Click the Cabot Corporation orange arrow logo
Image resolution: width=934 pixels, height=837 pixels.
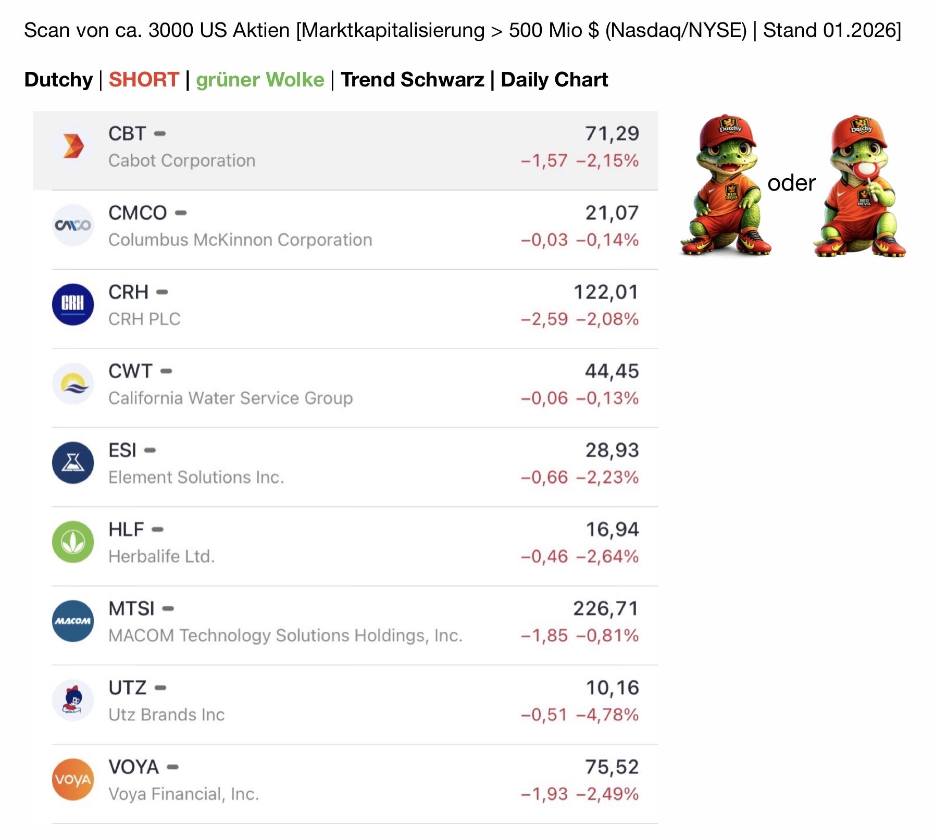pos(73,146)
